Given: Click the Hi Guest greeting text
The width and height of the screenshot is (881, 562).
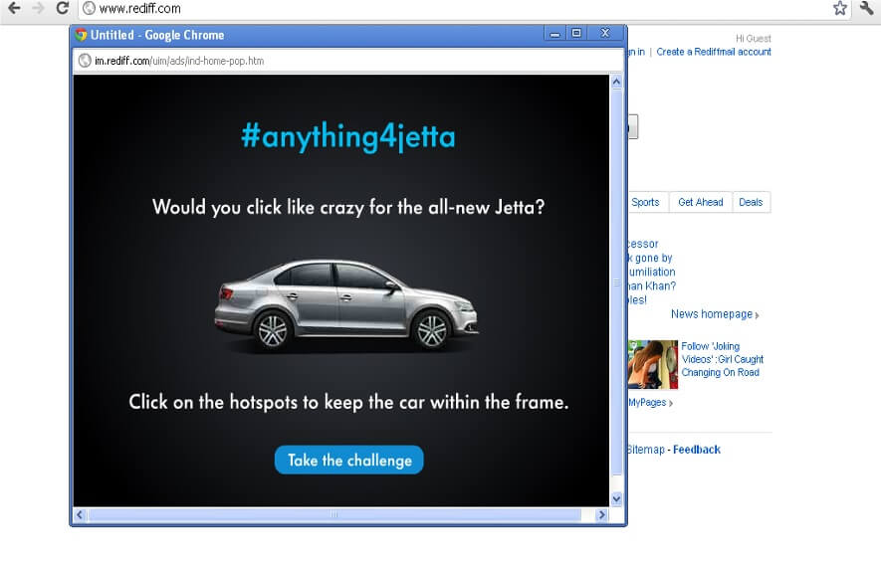Looking at the screenshot, I should 754,38.
